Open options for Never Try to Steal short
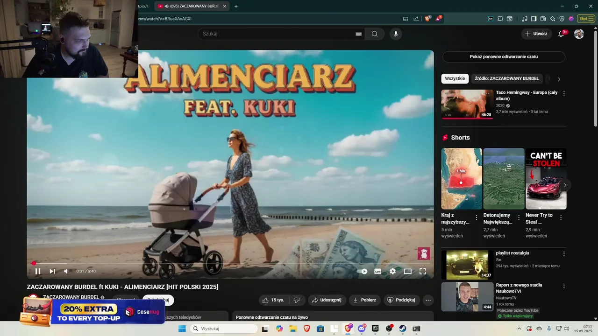 (x=561, y=217)
